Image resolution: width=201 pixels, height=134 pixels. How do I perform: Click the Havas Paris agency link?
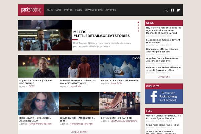pos(75,86)
